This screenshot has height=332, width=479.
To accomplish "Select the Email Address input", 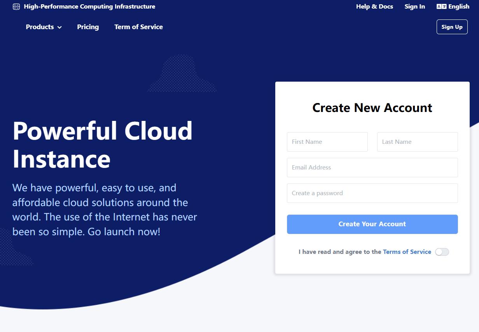I will tap(372, 168).
